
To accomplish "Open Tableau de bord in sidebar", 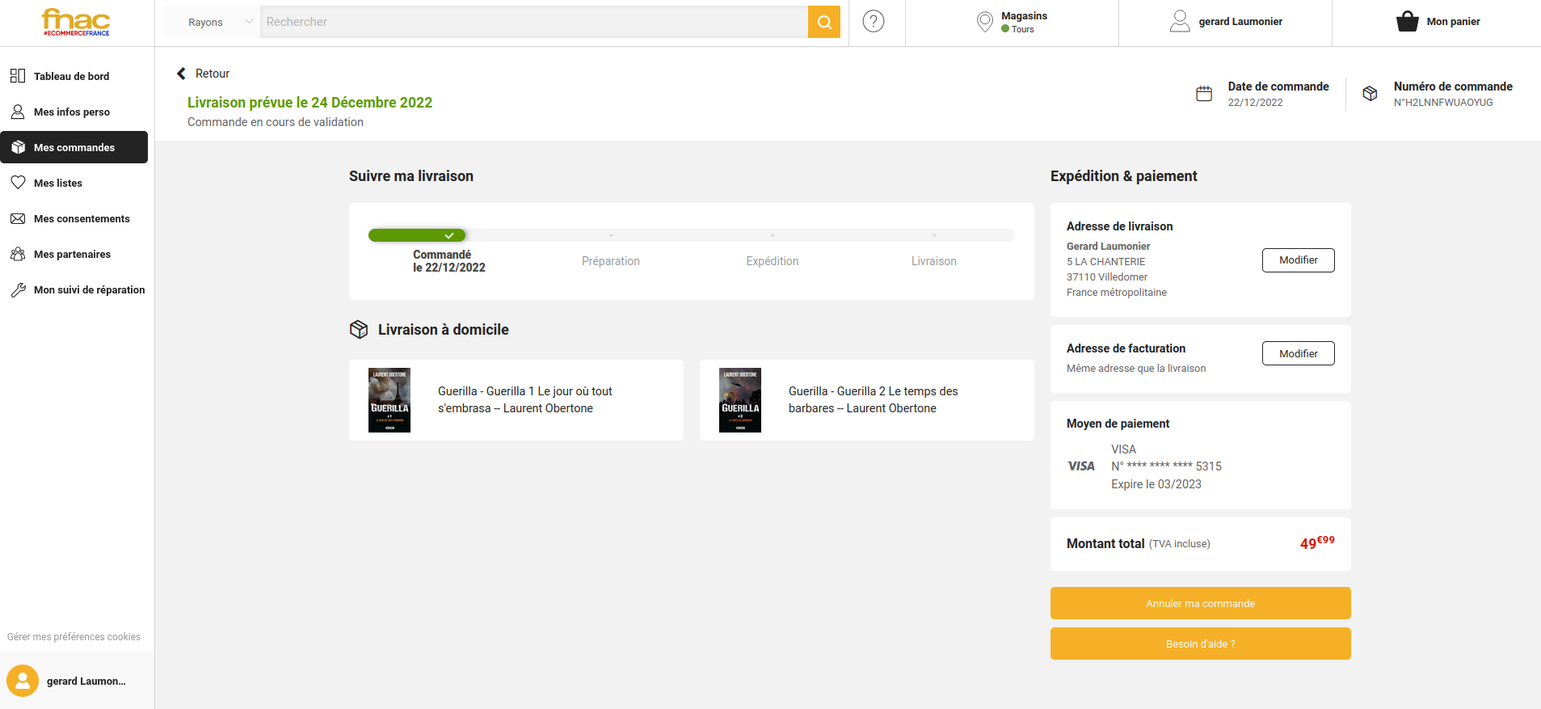I will pos(71,76).
